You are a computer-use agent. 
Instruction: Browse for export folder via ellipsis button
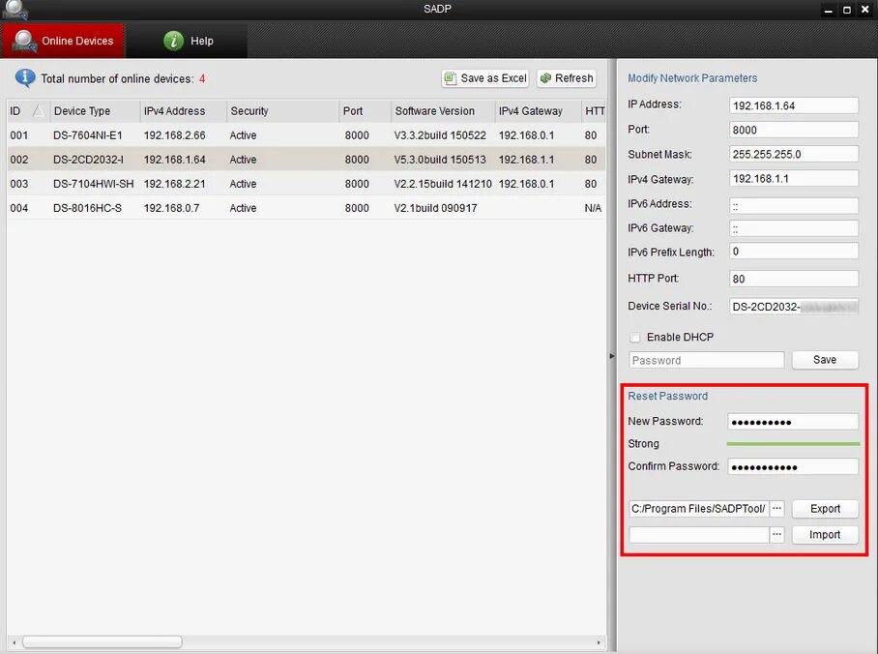click(x=776, y=508)
